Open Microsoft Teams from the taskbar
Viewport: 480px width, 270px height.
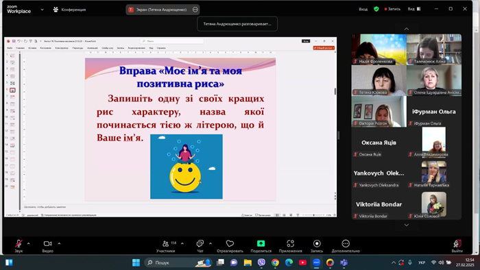(x=344, y=262)
